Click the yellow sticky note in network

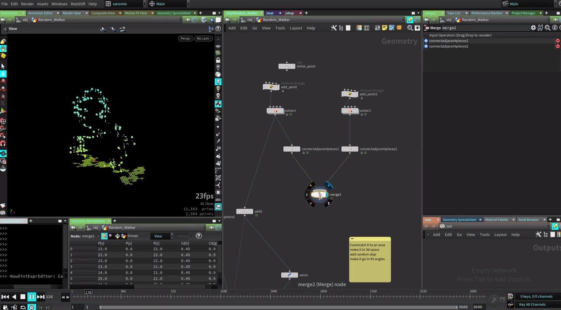[370, 260]
